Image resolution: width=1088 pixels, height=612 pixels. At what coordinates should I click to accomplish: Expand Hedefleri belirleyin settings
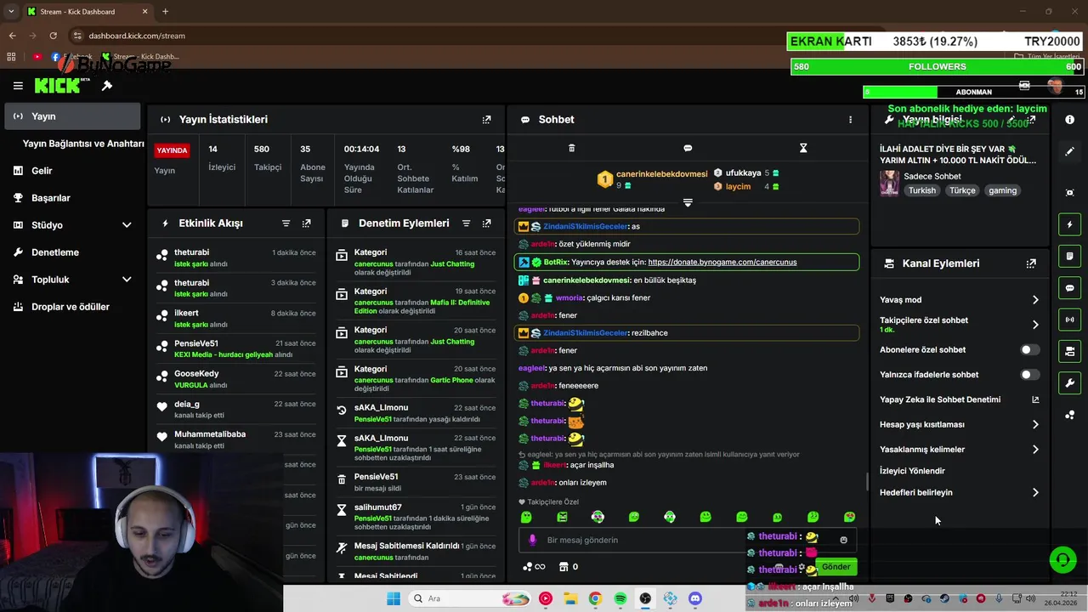(x=1035, y=492)
